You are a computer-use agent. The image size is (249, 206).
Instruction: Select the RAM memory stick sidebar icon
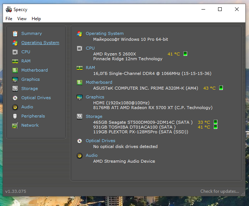click(15, 61)
